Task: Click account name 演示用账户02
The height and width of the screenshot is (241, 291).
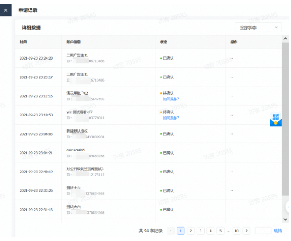Action: point(77,93)
